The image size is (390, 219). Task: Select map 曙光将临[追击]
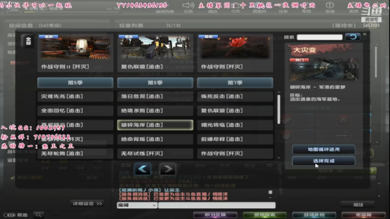click(x=235, y=125)
